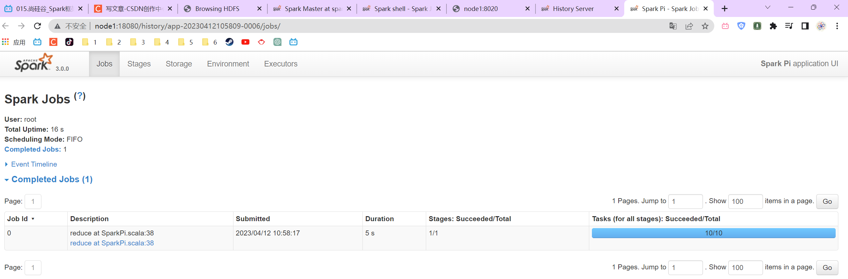Click the pink bilibili extension icon

click(725, 26)
